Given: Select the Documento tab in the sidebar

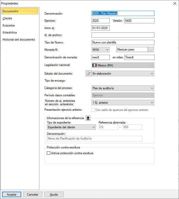Looking at the screenshot, I should (20, 11).
